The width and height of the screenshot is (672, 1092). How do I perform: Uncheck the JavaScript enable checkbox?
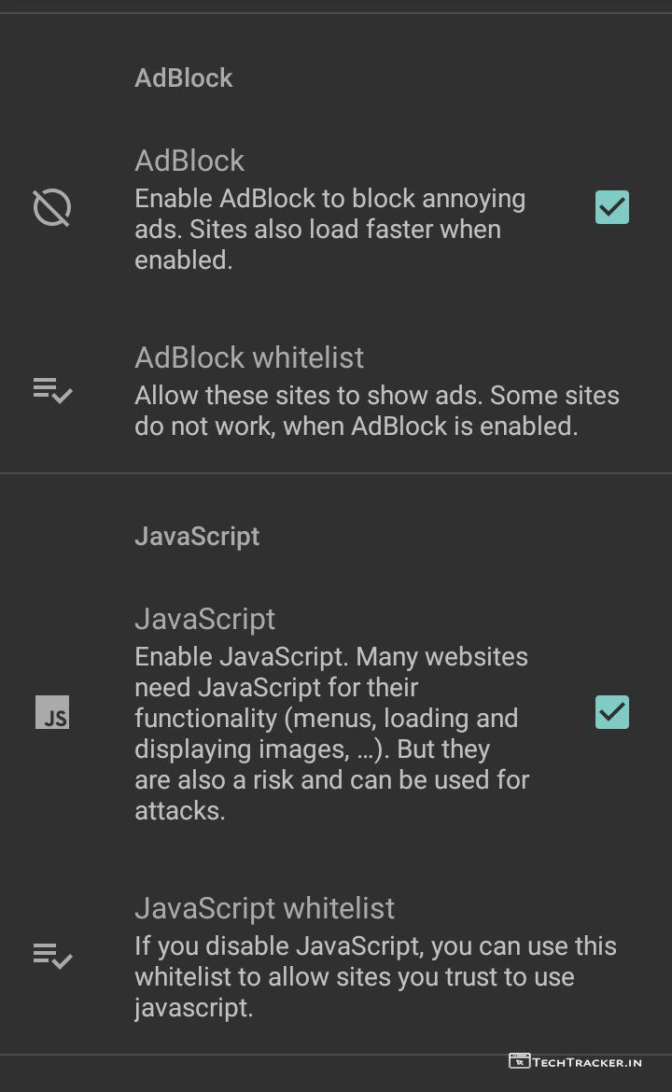tap(612, 712)
